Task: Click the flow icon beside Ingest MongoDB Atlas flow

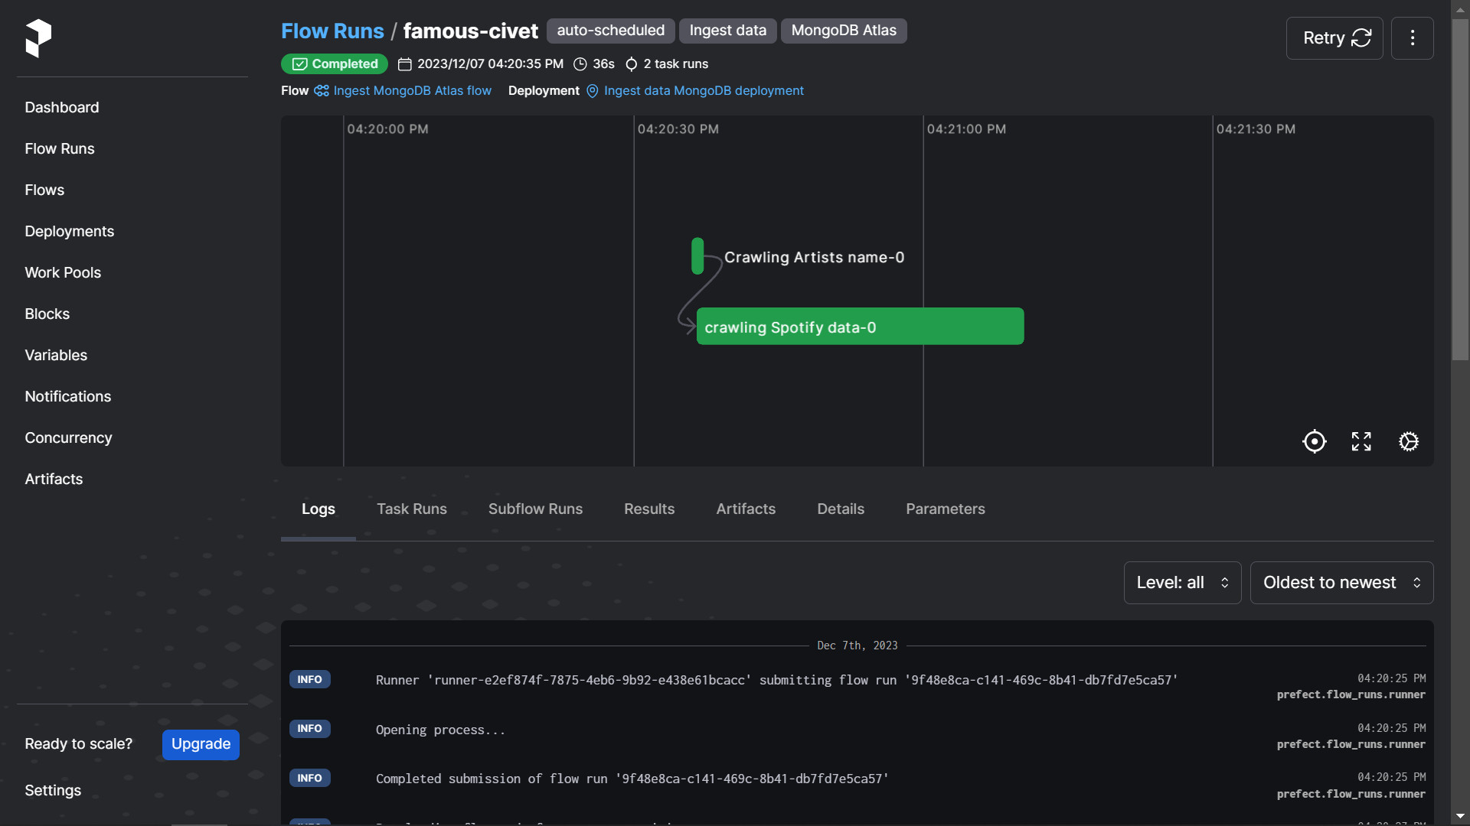Action: pyautogui.click(x=322, y=91)
